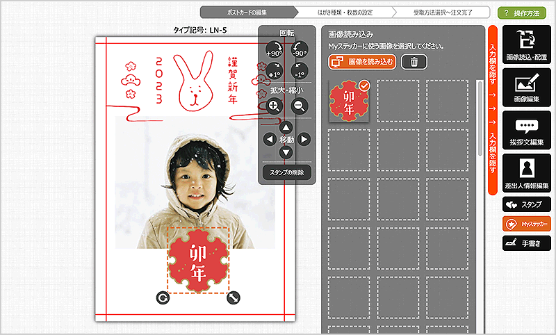Move sticker up with up arrow
Viewport: 556px width, 335px height.
[x=286, y=127]
